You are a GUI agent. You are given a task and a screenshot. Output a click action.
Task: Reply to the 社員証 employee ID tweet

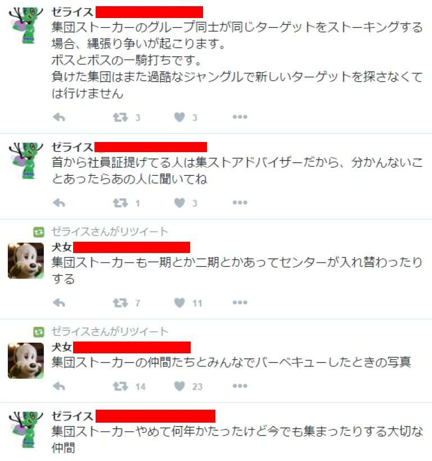[59, 203]
